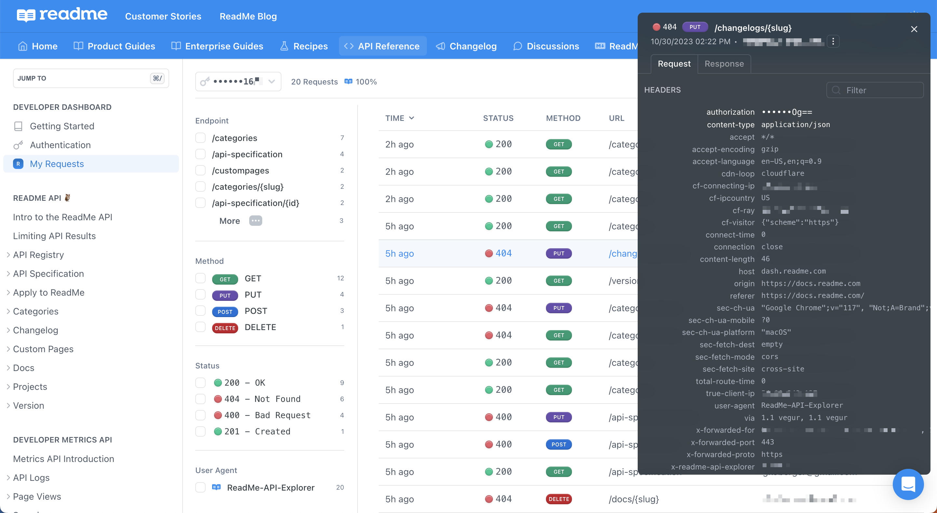This screenshot has width=937, height=513.
Task: Open the API Reference nav tab
Action: (x=383, y=46)
